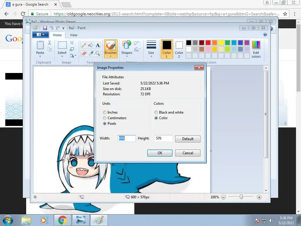Viewport: 301px width, 226px height.
Task: Expand the Paste dropdown arrow
Action: 40,56
